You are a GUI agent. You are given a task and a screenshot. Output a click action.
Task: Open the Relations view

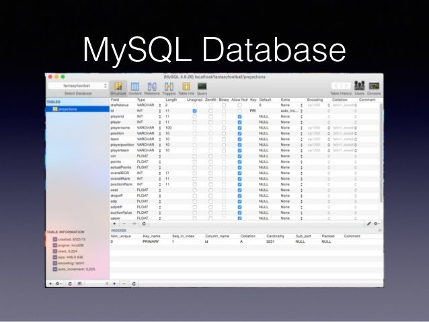tap(152, 88)
